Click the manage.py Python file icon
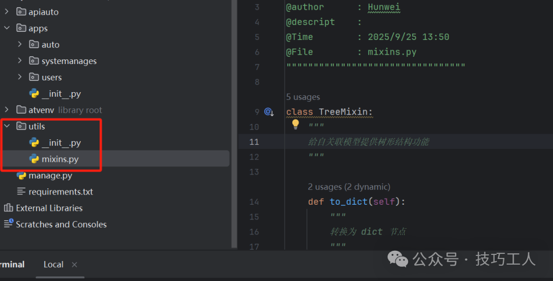Viewport: 553px width, 281px height. (x=21, y=175)
